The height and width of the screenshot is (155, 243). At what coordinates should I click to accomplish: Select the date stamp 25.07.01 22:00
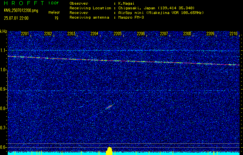16,18
